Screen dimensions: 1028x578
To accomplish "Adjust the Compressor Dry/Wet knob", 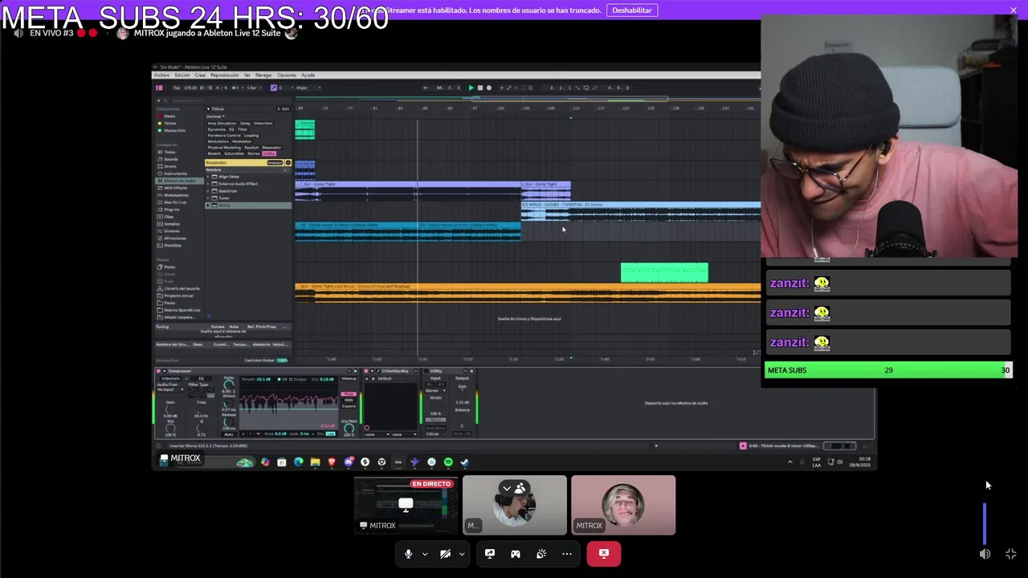I will (349, 428).
